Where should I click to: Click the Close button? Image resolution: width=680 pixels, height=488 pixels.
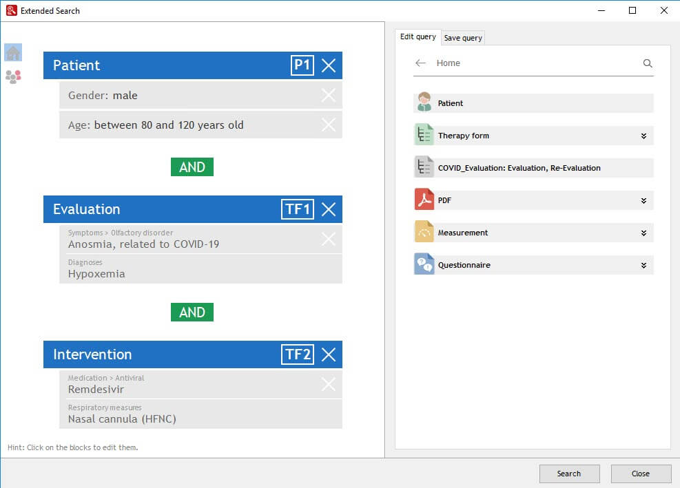pyautogui.click(x=641, y=474)
